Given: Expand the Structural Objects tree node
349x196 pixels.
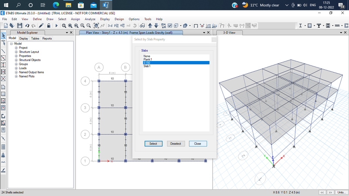Looking at the screenshot, I should tap(16, 60).
